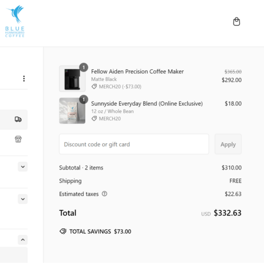Click the MERCH20 tag icon under Coffee Maker

point(94,86)
